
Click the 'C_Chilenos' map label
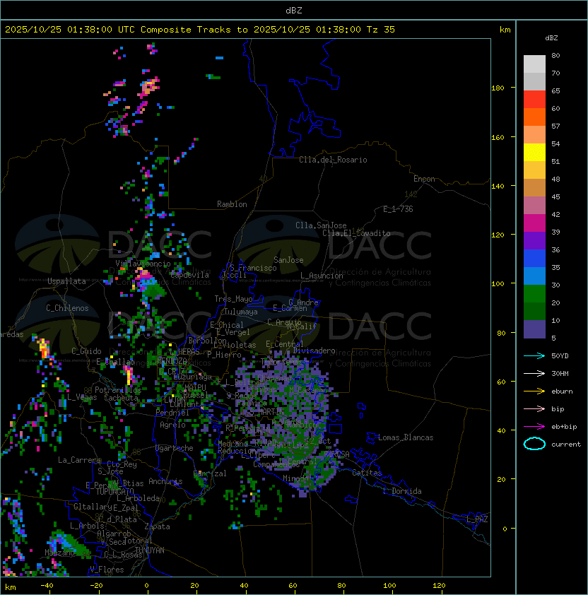click(x=67, y=308)
